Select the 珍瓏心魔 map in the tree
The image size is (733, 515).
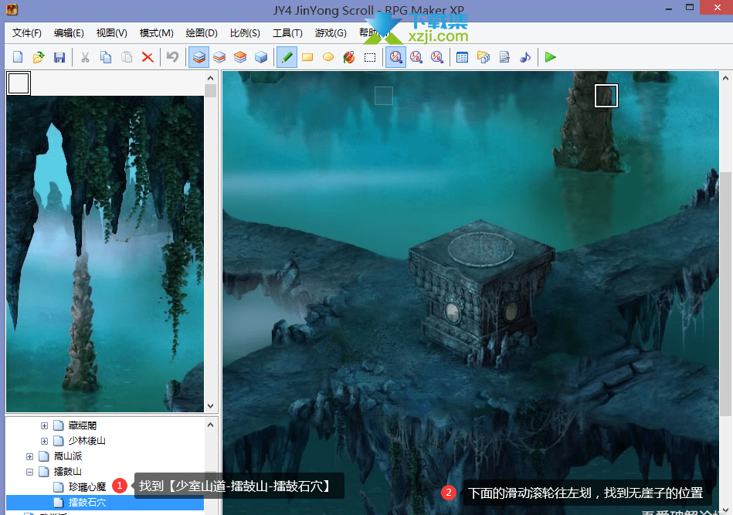point(87,487)
